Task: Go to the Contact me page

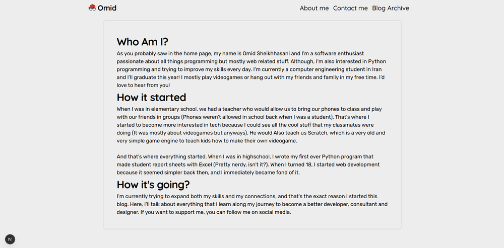Action: coord(350,8)
